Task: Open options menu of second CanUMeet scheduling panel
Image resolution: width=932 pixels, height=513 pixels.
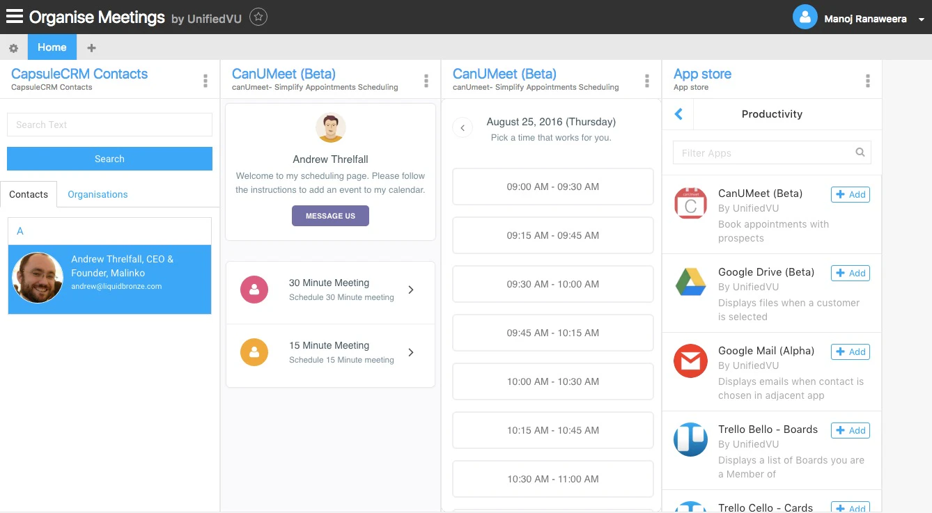Action: point(646,81)
